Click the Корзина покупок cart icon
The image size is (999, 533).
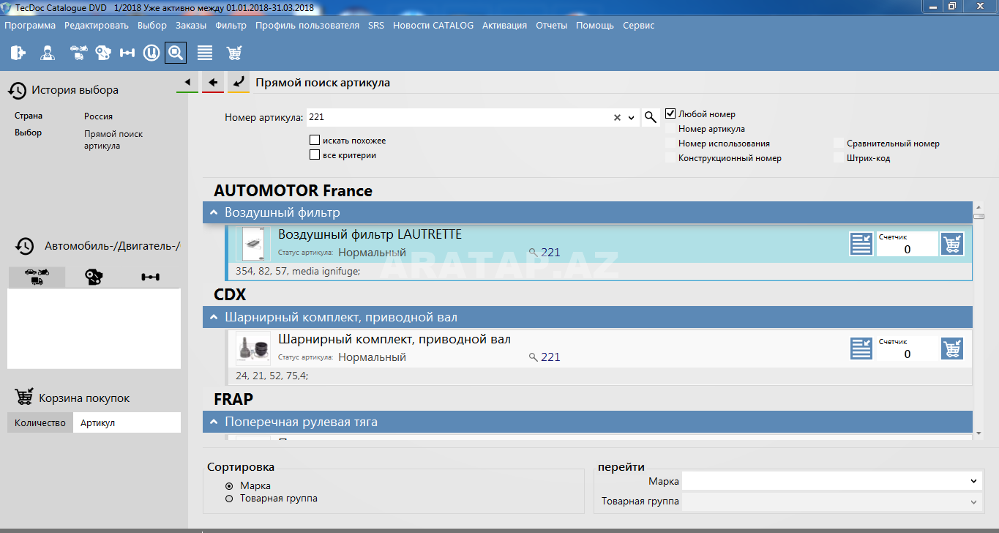tap(24, 397)
